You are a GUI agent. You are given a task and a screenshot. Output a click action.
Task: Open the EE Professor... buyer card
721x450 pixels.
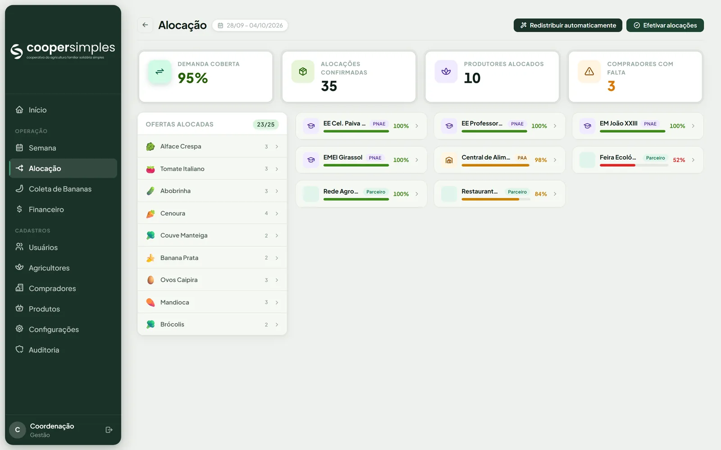(499, 126)
